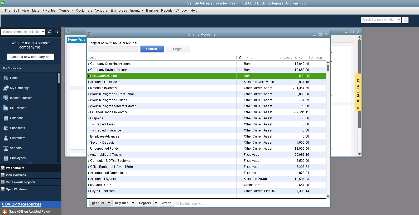This screenshot has height=215, width=419.
Task: Expand the Reports dropdown arrow at bottom
Action: (x=156, y=203)
